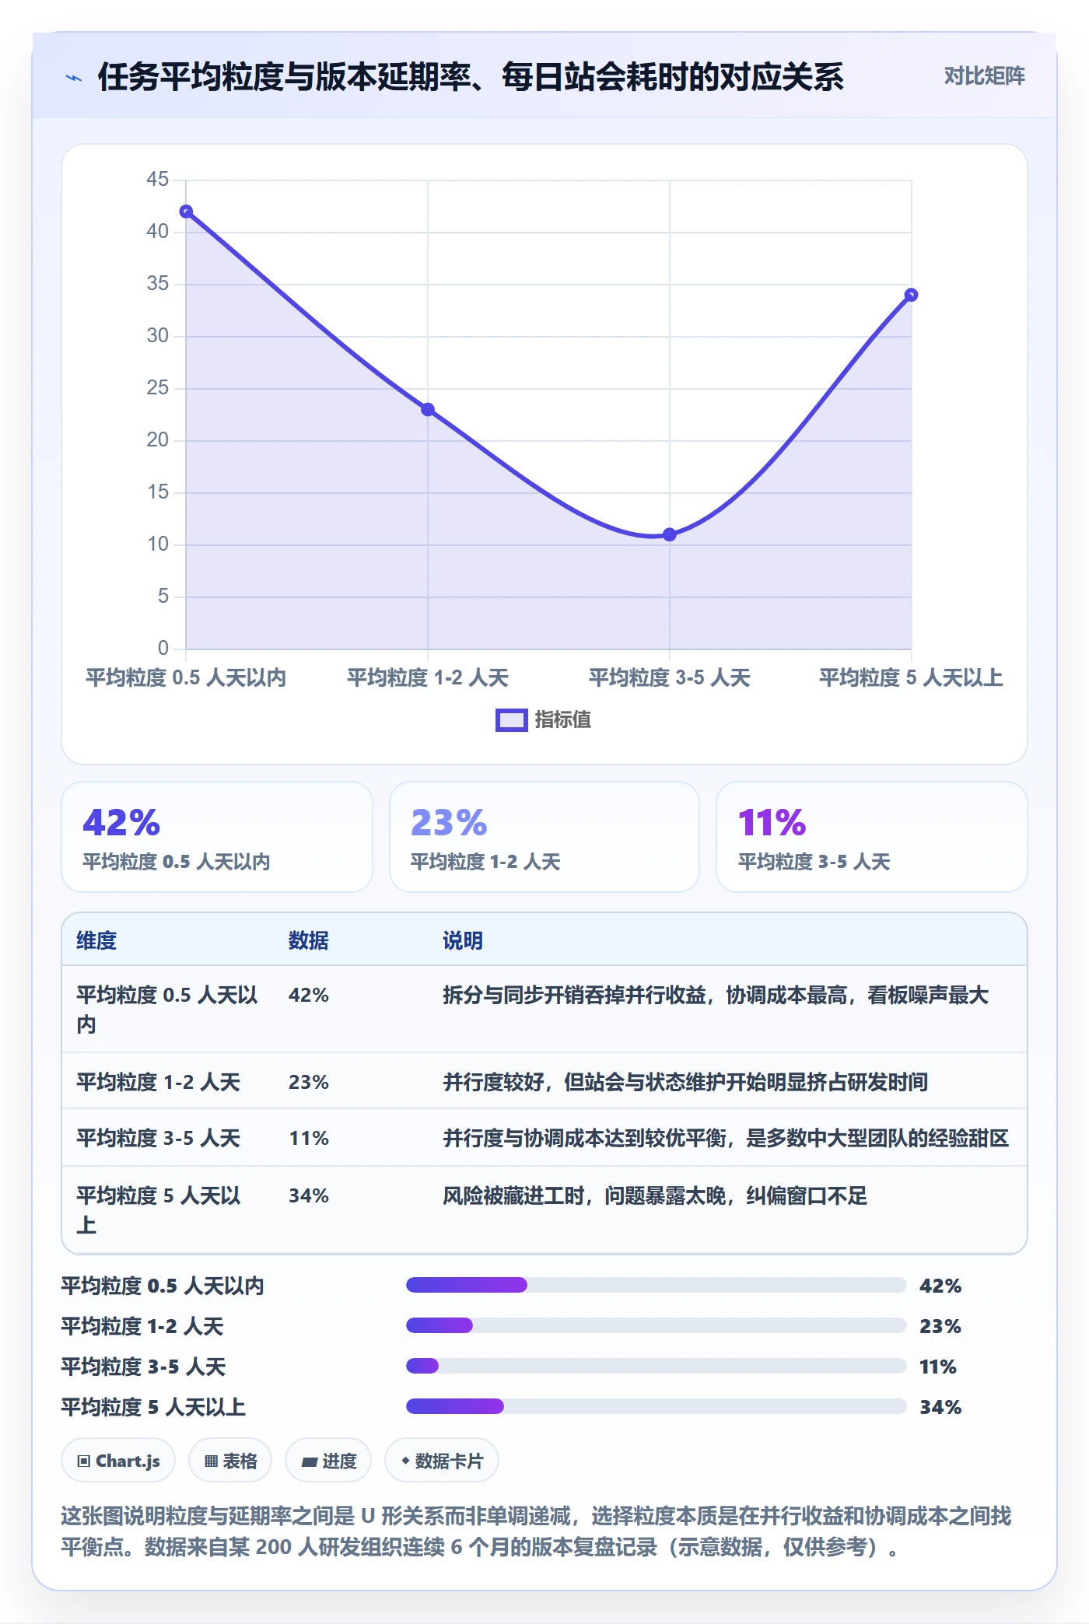Viewport: 1089px width, 1624px height.
Task: Click the Chart.js tag chip
Action: tap(118, 1461)
